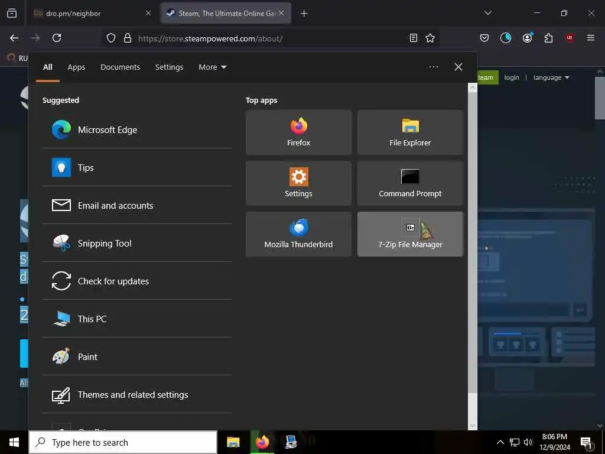Image resolution: width=605 pixels, height=454 pixels.
Task: View site security padlock info
Action: [x=128, y=38]
